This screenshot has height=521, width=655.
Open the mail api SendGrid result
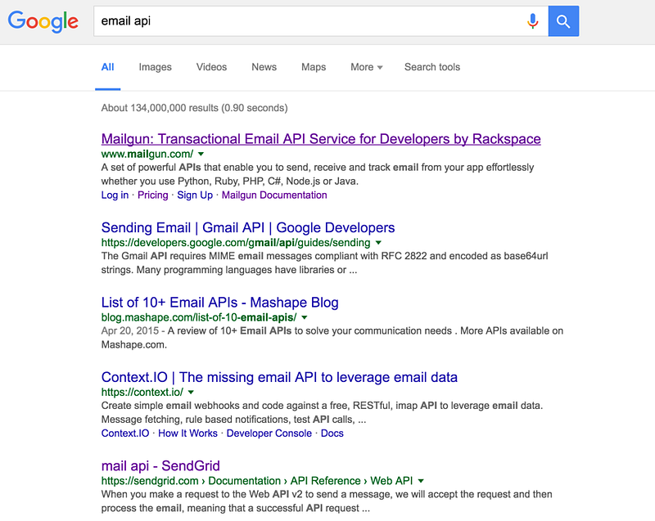coord(160,466)
